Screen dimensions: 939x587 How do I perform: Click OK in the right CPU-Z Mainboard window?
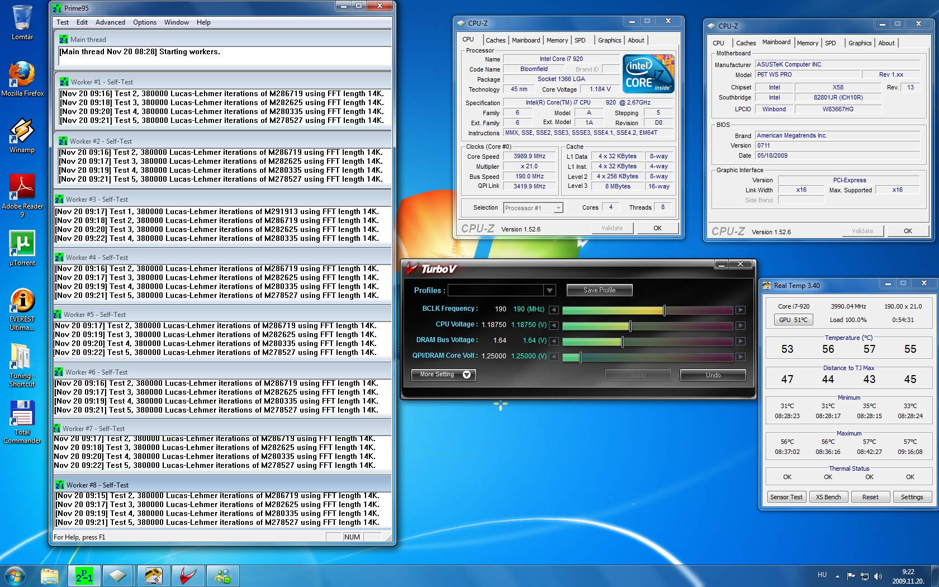(x=908, y=231)
